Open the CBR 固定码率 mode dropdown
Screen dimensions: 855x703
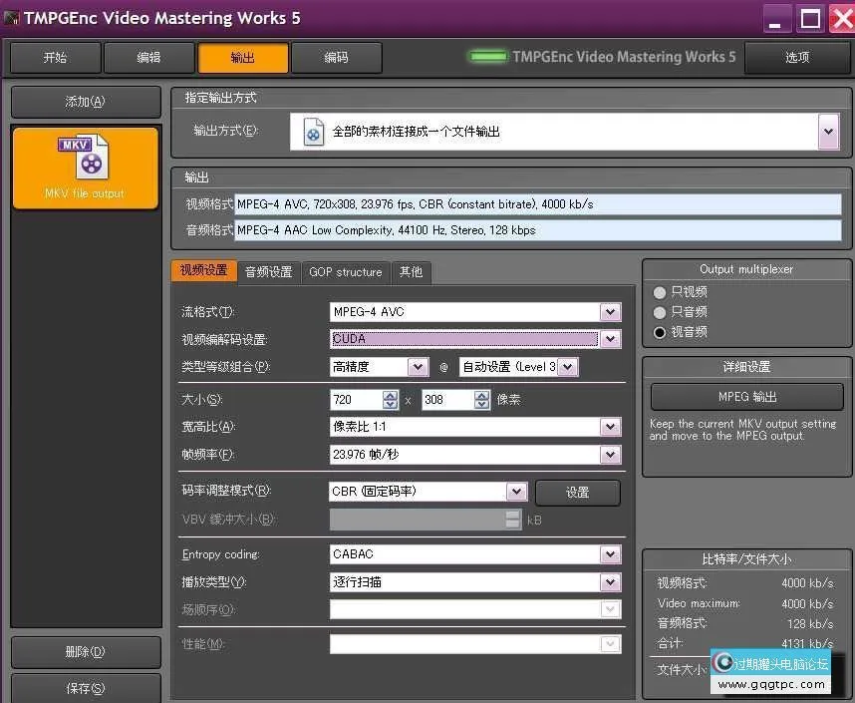(x=516, y=491)
